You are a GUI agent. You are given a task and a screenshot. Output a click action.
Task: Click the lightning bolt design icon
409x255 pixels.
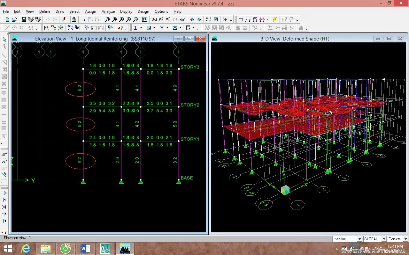(x=275, y=20)
